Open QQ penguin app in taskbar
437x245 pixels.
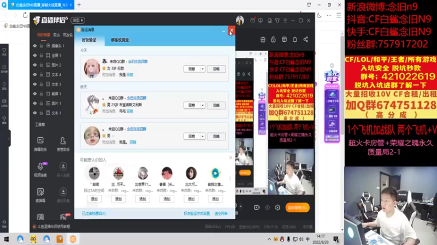pos(282,239)
